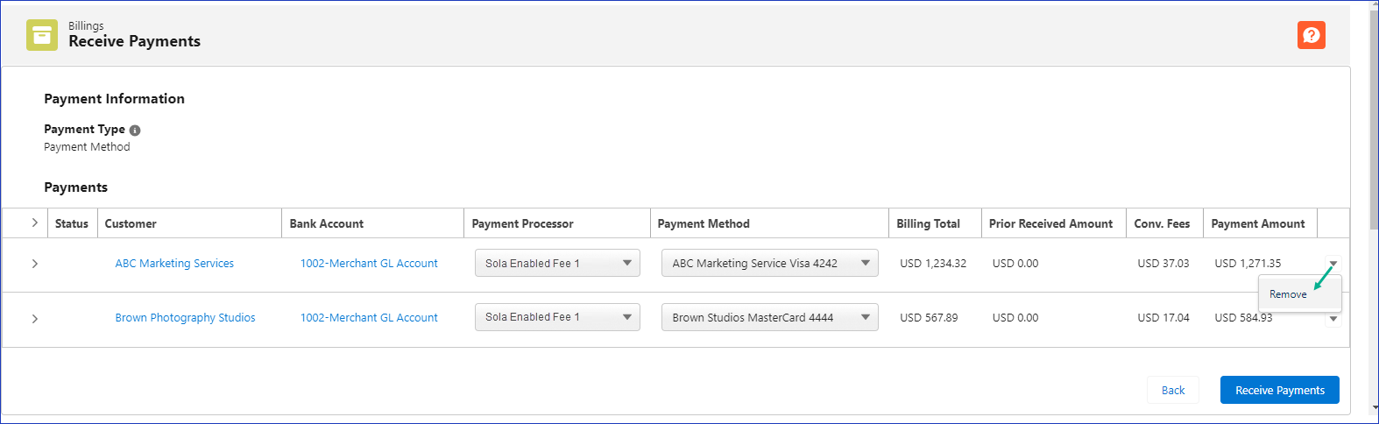Select Remove from the row action menu

tap(1288, 294)
